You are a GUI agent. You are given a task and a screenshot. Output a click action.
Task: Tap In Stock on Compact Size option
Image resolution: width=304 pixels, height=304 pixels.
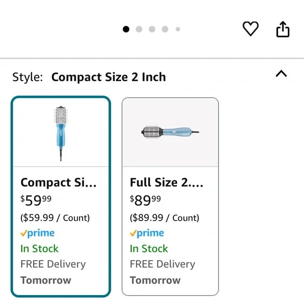[x=39, y=248]
